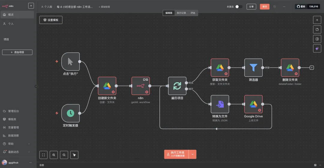The height and width of the screenshot is (168, 324).
Task: Click 添加标签 add tag
Action: click(x=104, y=7)
